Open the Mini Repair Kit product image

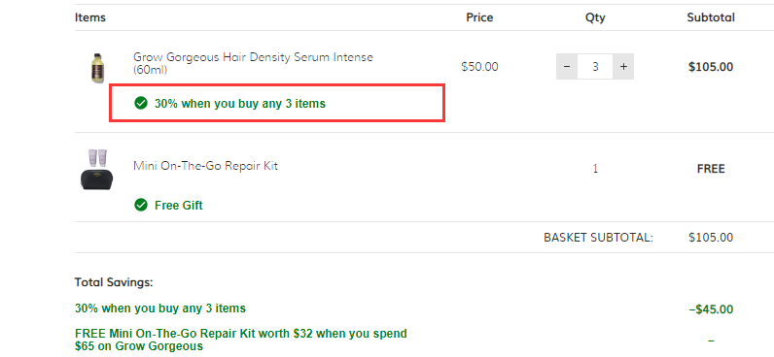97,170
